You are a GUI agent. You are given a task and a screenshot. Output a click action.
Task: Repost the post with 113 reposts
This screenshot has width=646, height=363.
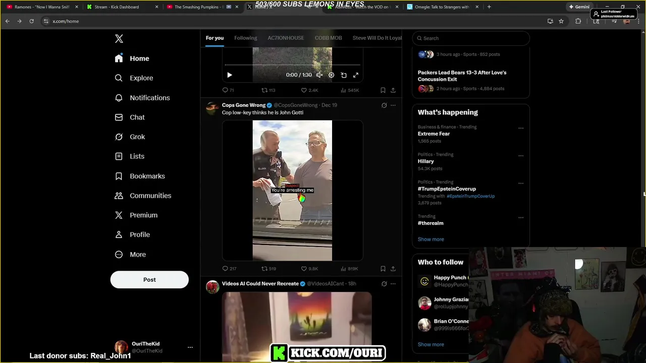coord(268,90)
